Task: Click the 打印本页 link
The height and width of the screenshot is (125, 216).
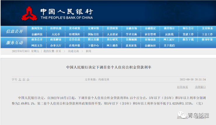Action: click(x=182, y=87)
